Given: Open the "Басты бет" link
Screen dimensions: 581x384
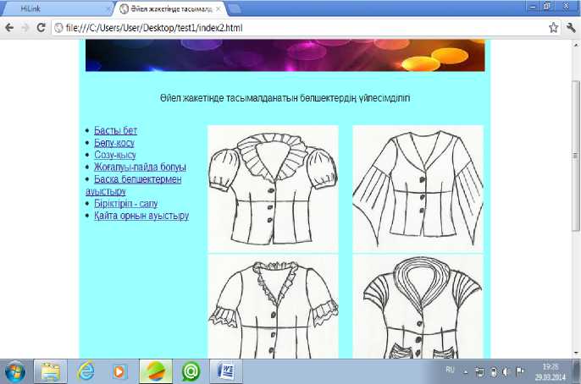Looking at the screenshot, I should (115, 130).
